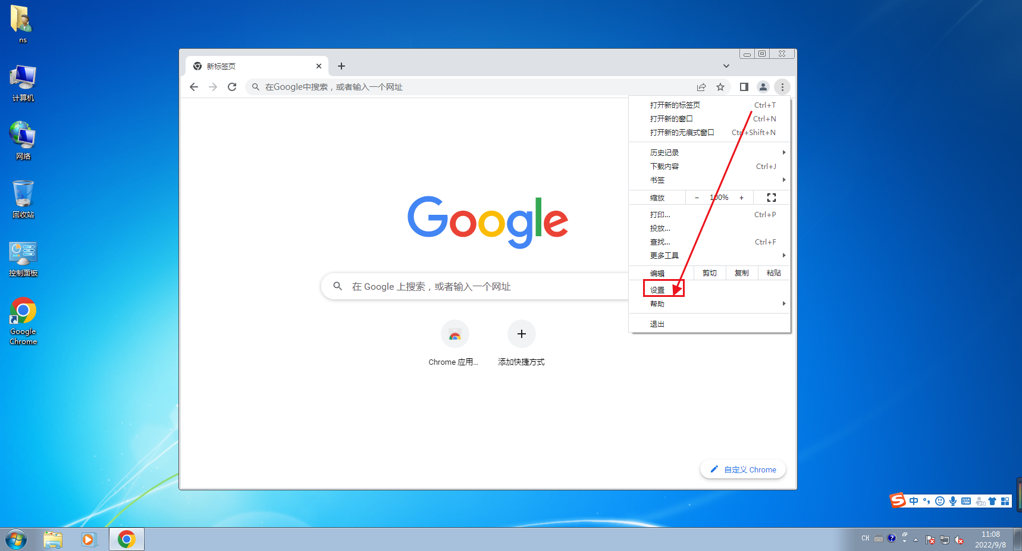This screenshot has height=551, width=1022.
Task: Go back using the browser back arrow
Action: pos(194,87)
